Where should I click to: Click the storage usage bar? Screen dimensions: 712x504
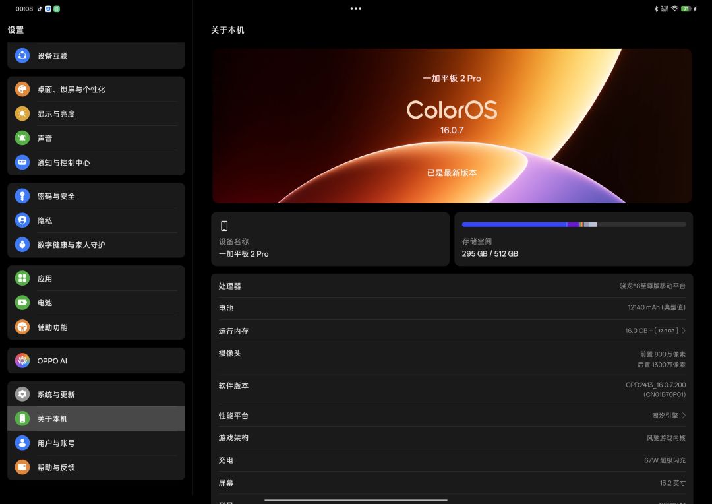click(x=574, y=224)
